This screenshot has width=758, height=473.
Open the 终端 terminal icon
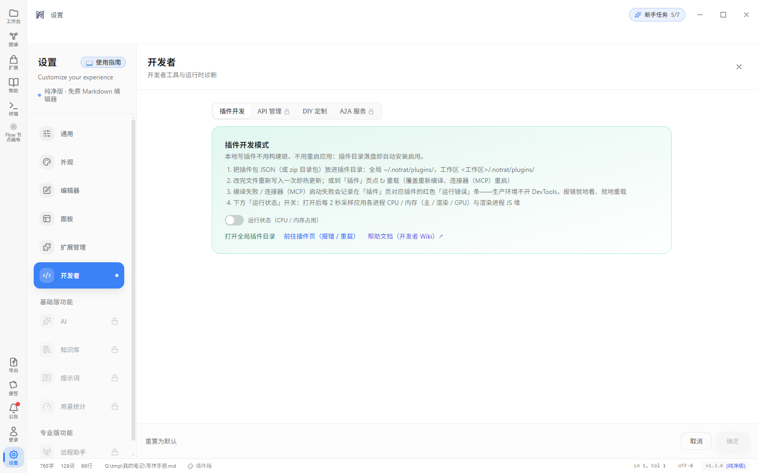(14, 109)
